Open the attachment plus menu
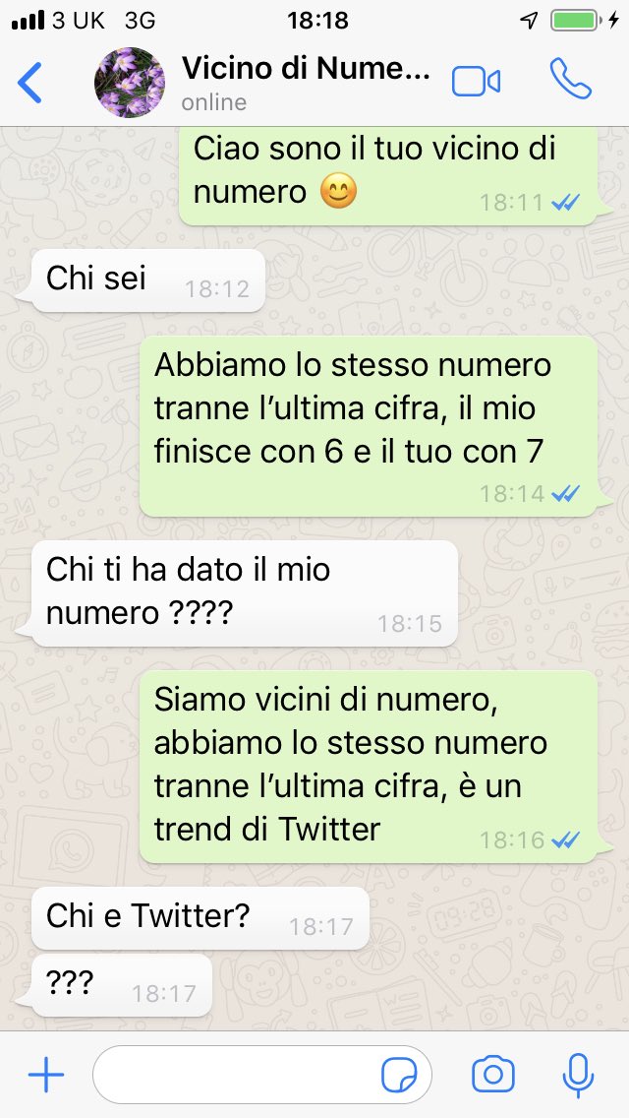The image size is (629, 1118). pos(46,1075)
